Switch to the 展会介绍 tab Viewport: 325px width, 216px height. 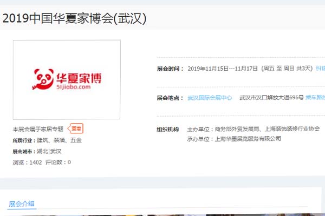[22, 204]
